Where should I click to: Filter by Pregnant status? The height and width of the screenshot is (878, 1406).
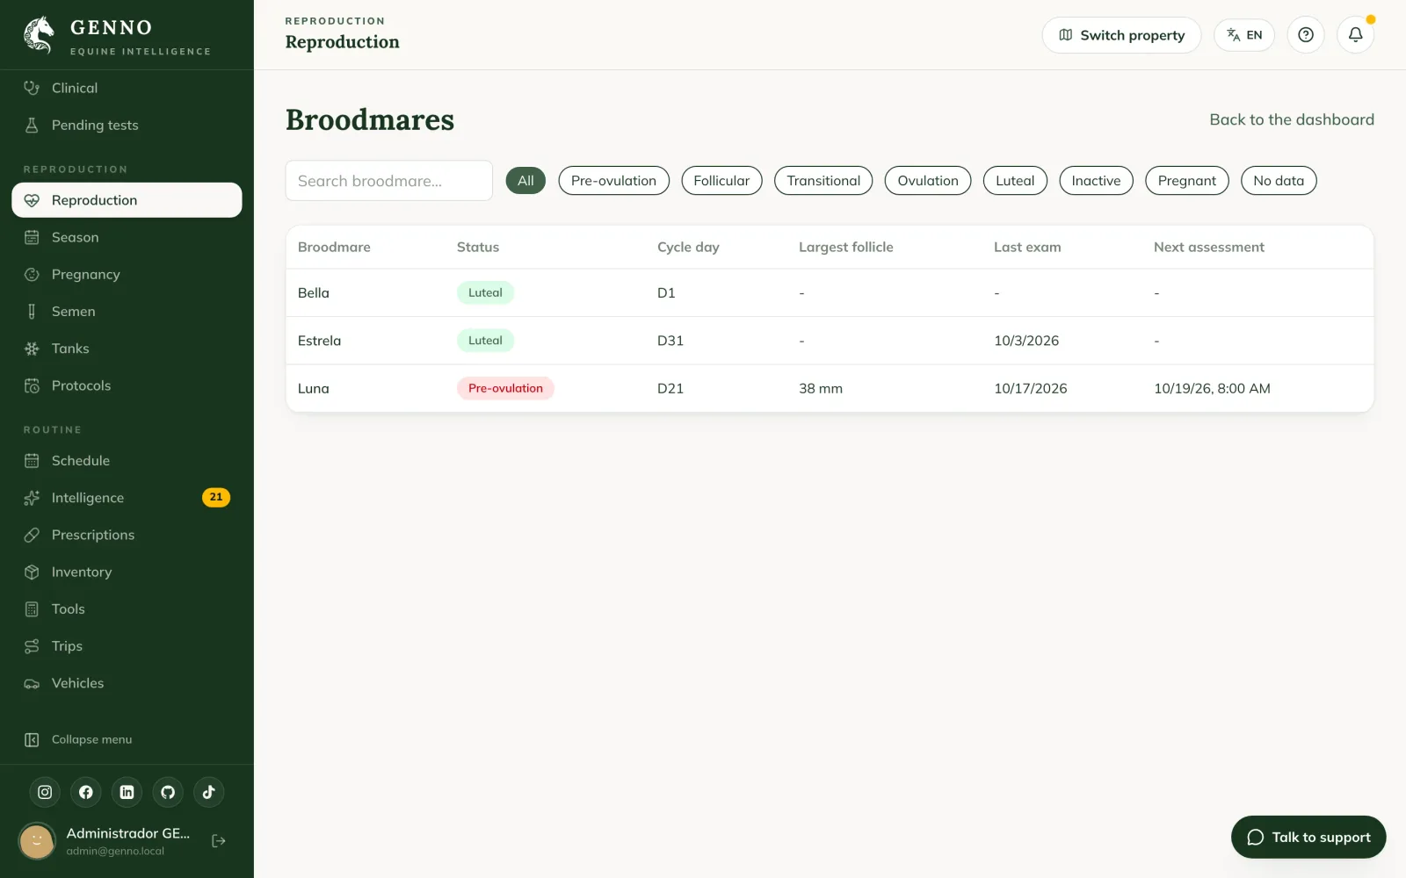tap(1187, 181)
